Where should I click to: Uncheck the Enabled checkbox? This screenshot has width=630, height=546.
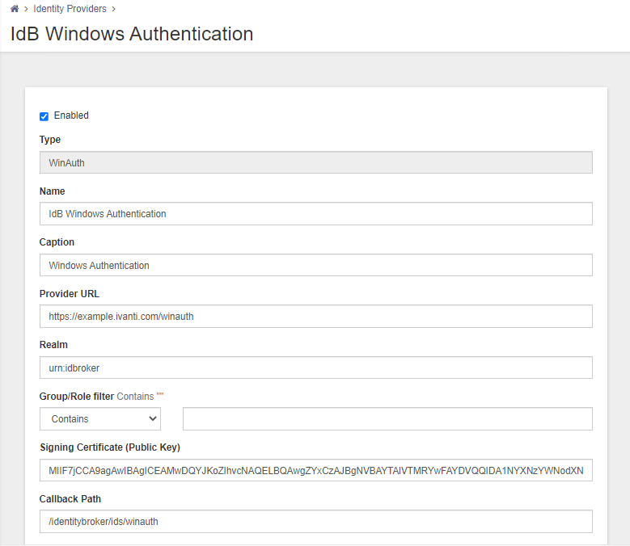[44, 116]
